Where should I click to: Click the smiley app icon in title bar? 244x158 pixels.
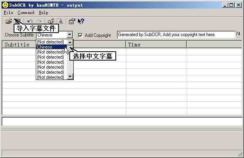click(x=5, y=5)
